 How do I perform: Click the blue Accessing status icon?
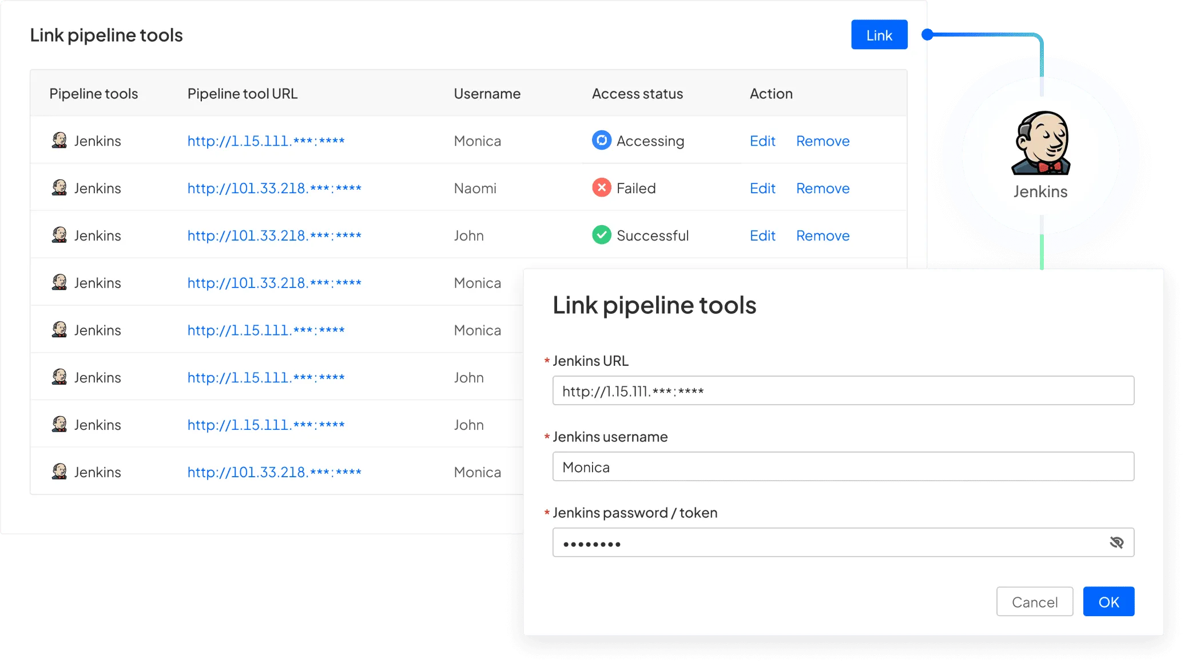[601, 140]
